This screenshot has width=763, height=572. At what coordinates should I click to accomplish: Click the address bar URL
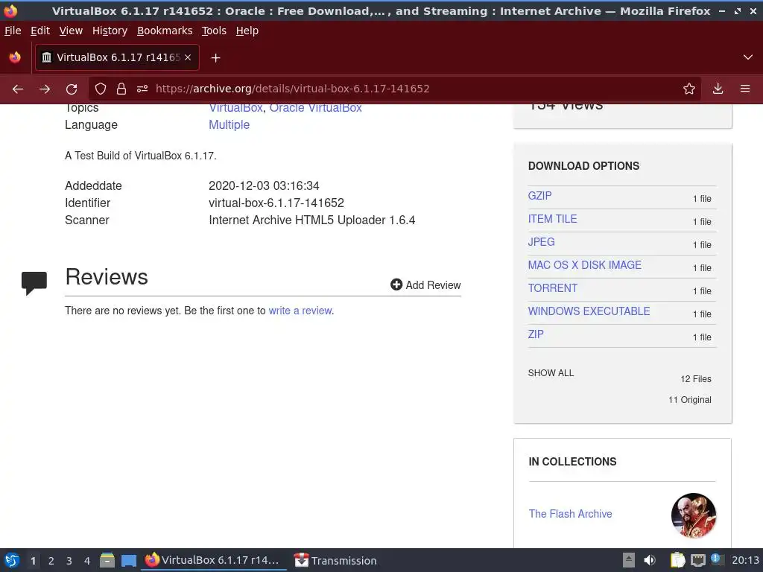(x=292, y=89)
